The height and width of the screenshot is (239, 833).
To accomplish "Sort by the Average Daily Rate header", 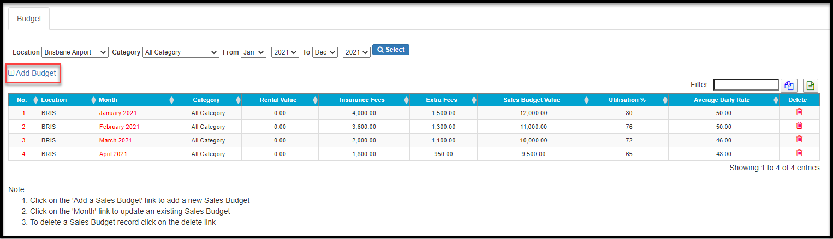I will [x=724, y=100].
